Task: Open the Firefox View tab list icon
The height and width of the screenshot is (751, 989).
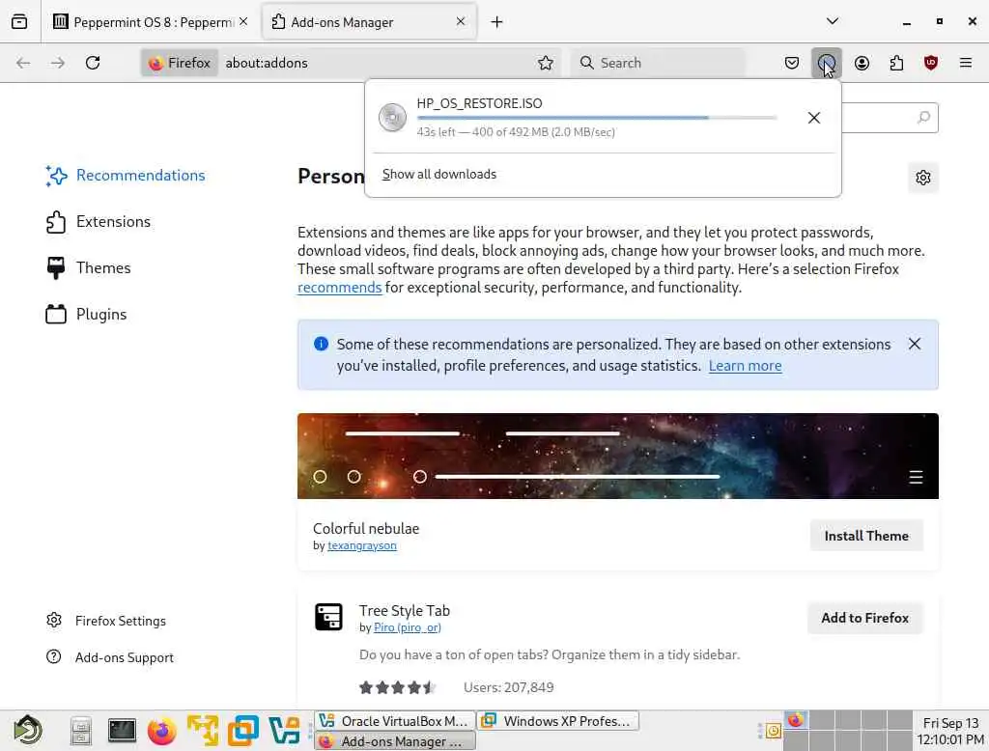Action: point(19,21)
